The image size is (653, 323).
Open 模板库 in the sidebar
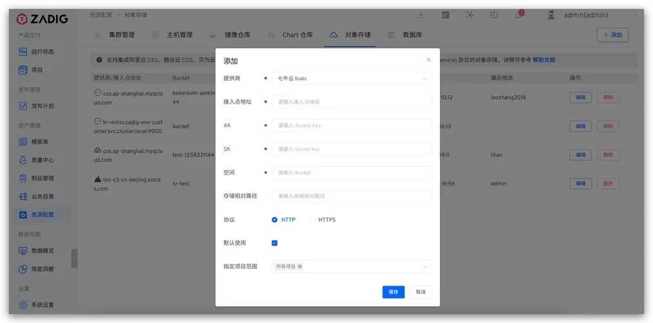click(x=34, y=141)
